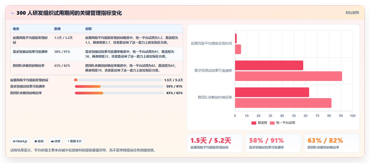
Task: Click the 原流程 bar for 需求到测试结果可追溯率
Action: tap(269, 65)
